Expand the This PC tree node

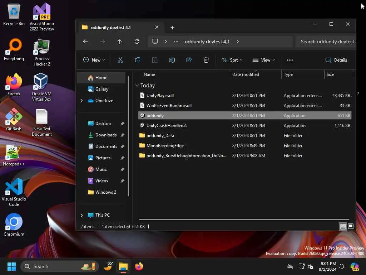82,215
